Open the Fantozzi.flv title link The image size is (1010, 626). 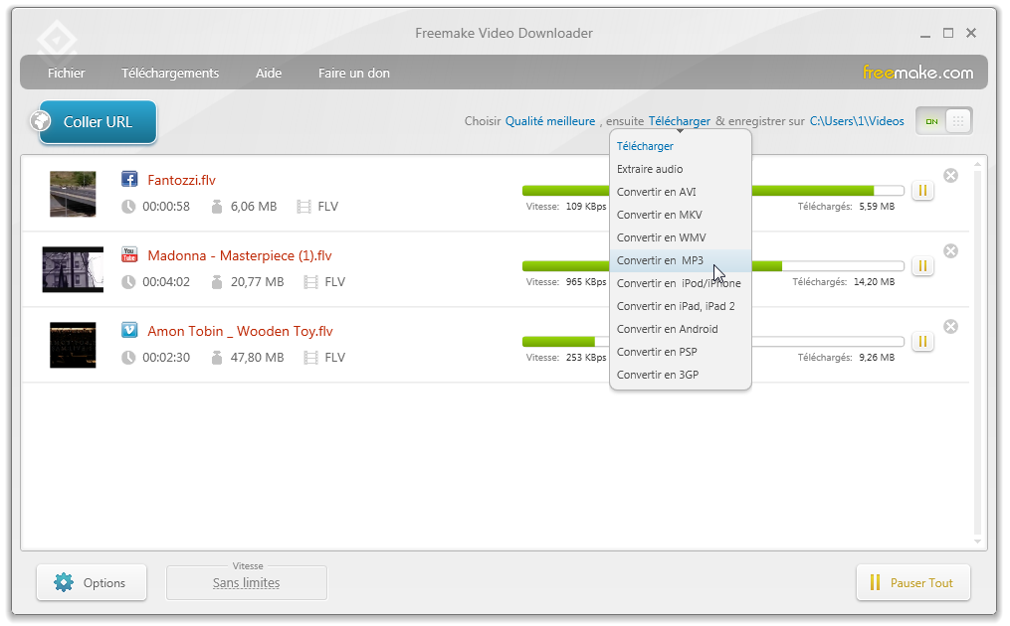click(182, 180)
